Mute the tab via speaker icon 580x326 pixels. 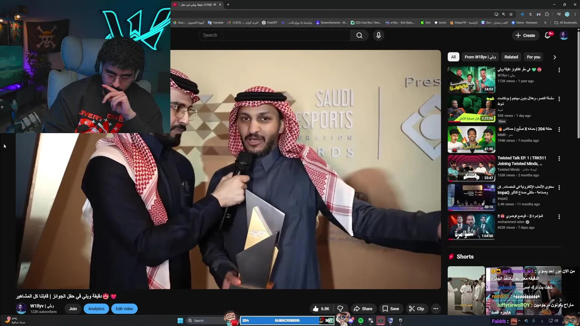[214, 5]
